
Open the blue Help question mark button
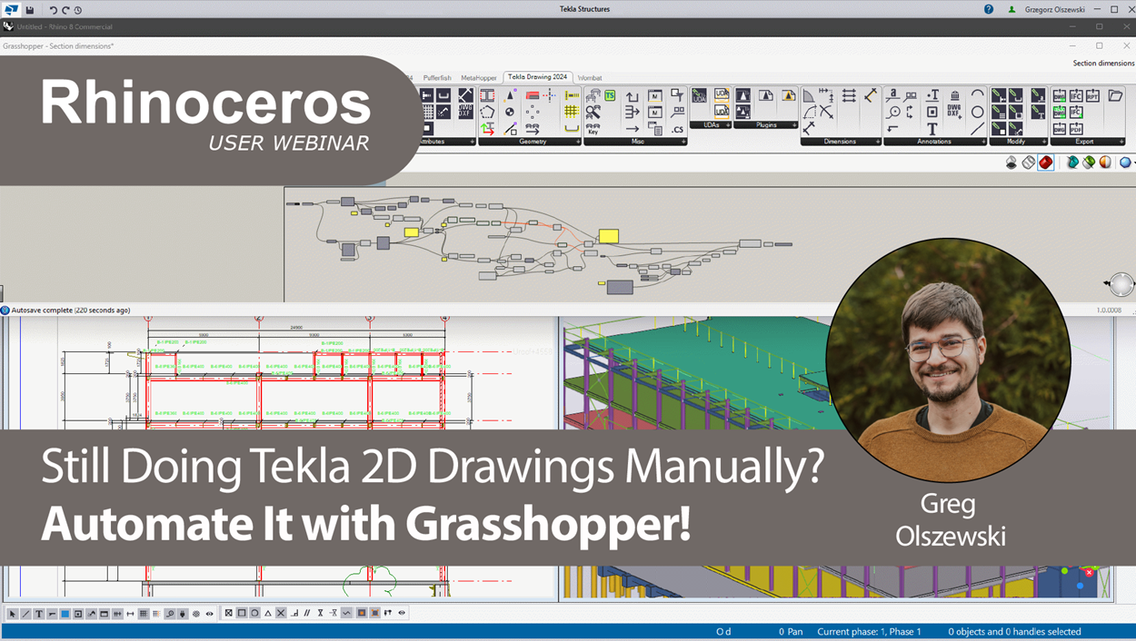pos(989,10)
